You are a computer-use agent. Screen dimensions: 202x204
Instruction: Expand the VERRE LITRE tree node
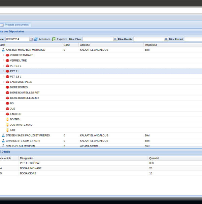click(x=3, y=60)
